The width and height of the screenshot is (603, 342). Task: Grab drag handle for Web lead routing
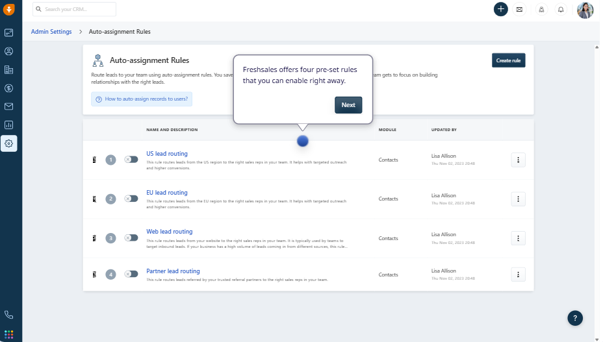(94, 238)
